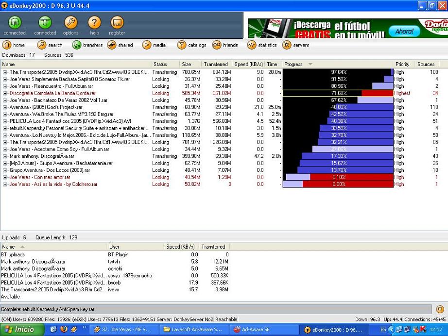Expand Joe Veras Bachatazo De Veras row
This screenshot has height=336, width=448.
pyautogui.click(x=5, y=100)
